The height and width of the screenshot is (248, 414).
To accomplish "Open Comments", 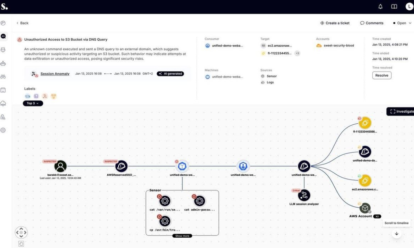I will [372, 23].
